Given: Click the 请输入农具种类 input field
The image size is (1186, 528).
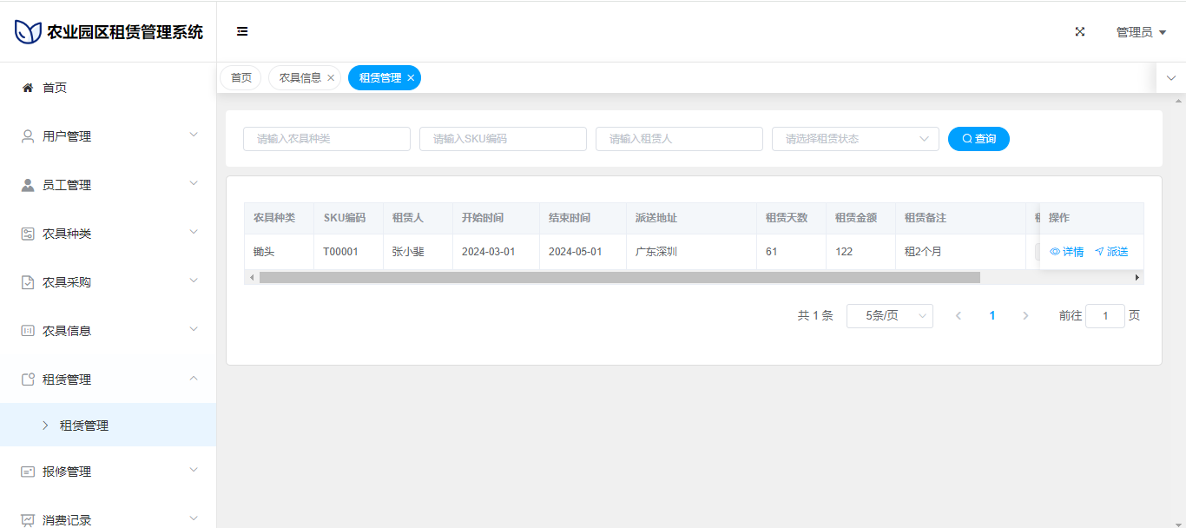Looking at the screenshot, I should click(326, 139).
